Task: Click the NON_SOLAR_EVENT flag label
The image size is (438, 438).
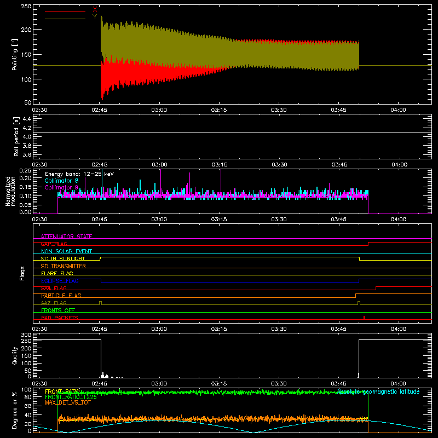Action: pyautogui.click(x=66, y=251)
